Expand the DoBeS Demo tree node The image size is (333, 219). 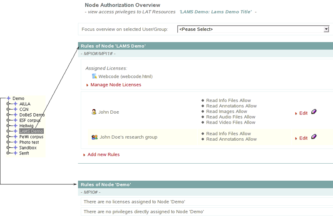(8, 115)
